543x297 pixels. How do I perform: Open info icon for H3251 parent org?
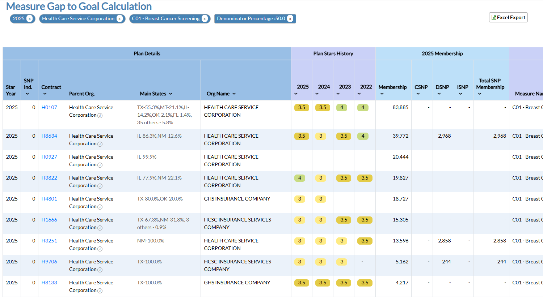100,249
